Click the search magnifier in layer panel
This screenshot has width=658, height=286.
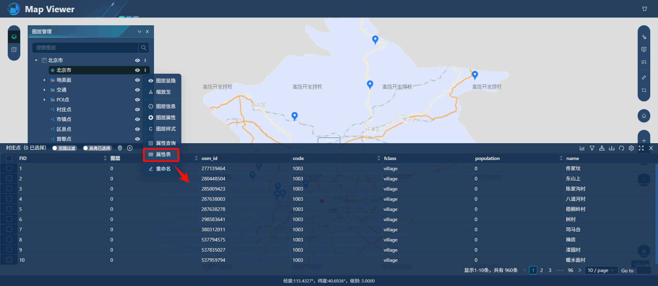tap(144, 48)
